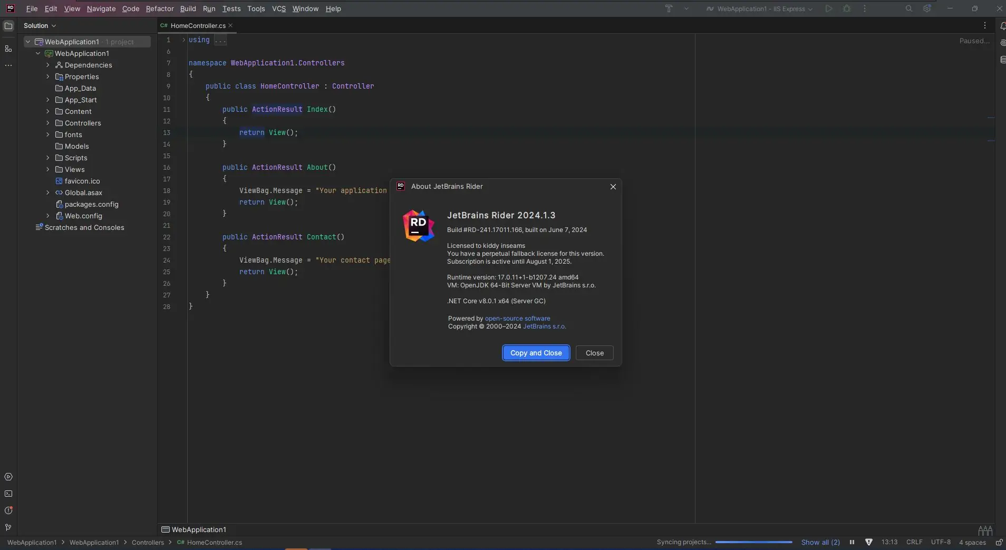Collapse the WebApplication1 solution node

point(28,42)
